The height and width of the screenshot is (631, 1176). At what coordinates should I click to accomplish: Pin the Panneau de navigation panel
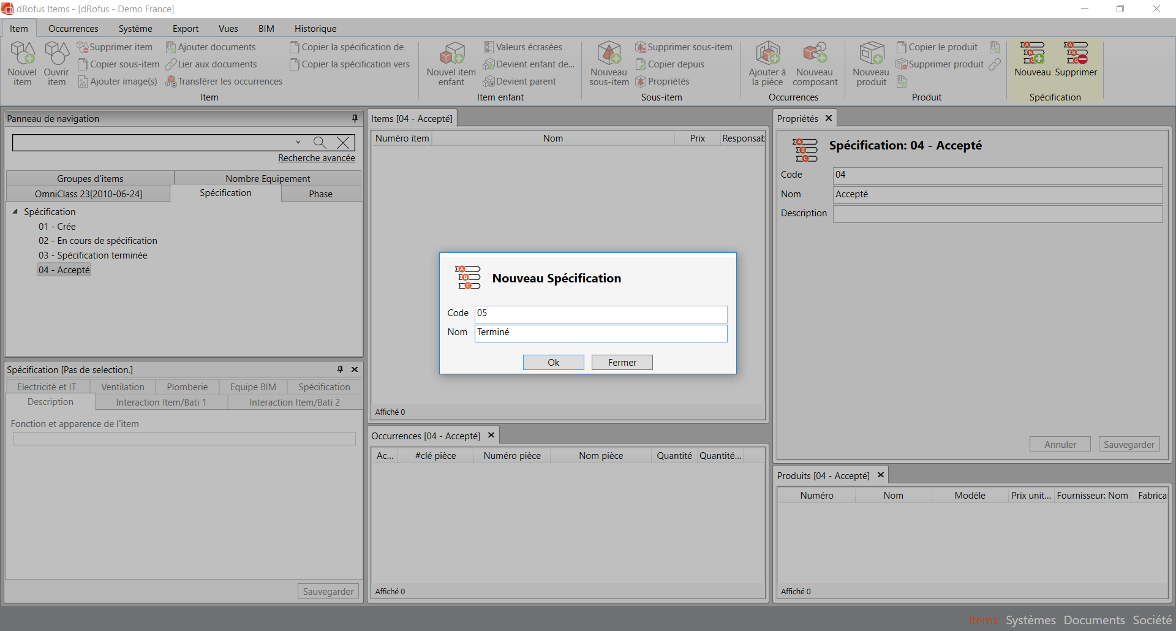coord(355,118)
